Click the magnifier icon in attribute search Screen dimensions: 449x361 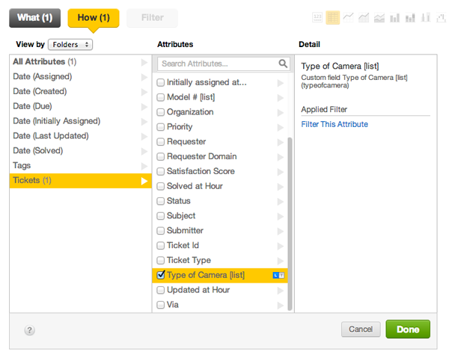tap(284, 64)
